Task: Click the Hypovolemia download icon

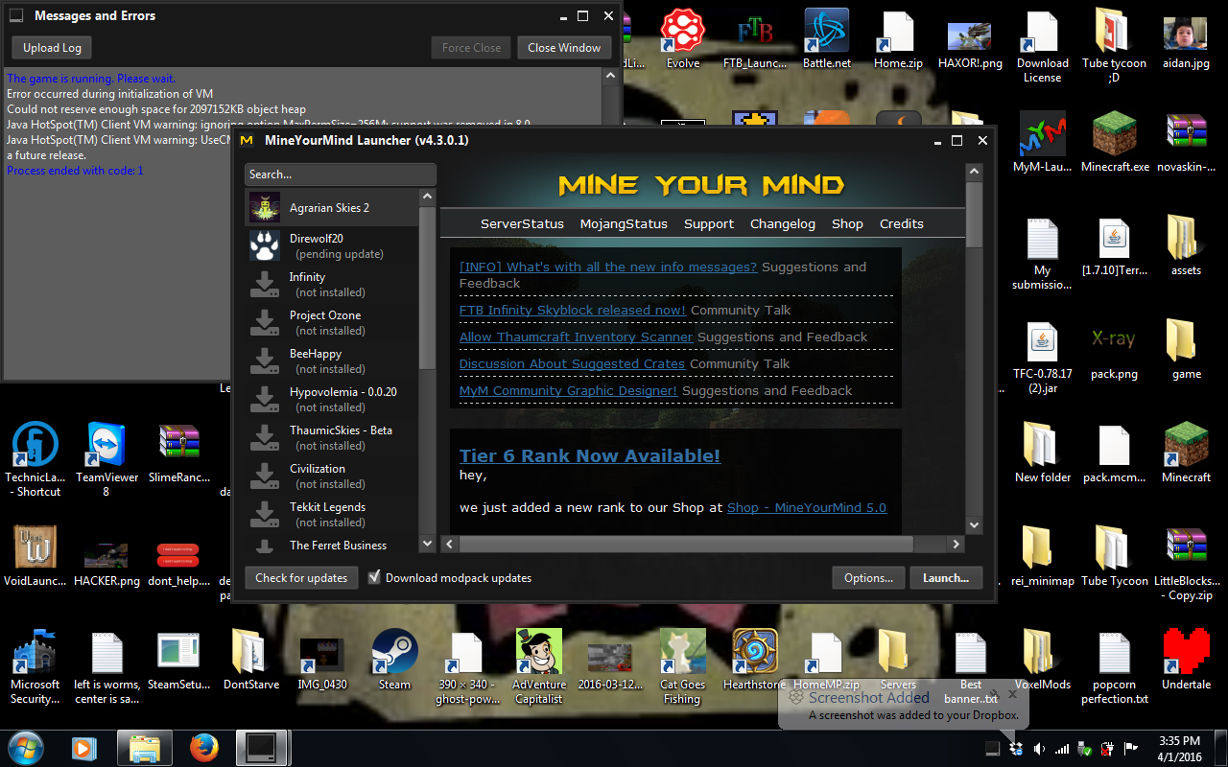Action: pos(265,400)
